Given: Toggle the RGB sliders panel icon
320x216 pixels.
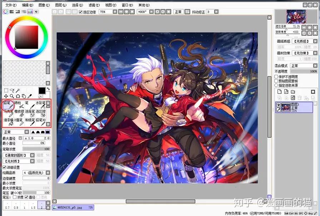Looking at the screenshot, I should coord(12,12).
